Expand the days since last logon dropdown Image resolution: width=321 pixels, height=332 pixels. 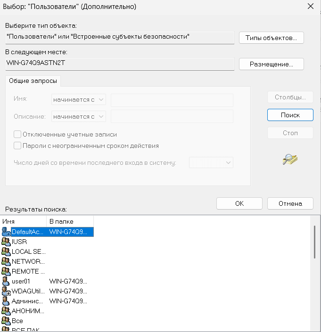[211, 162]
